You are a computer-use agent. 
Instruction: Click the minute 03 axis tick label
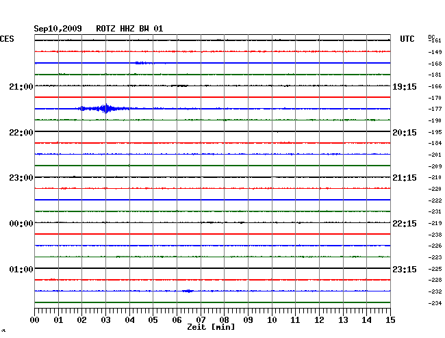point(105,320)
